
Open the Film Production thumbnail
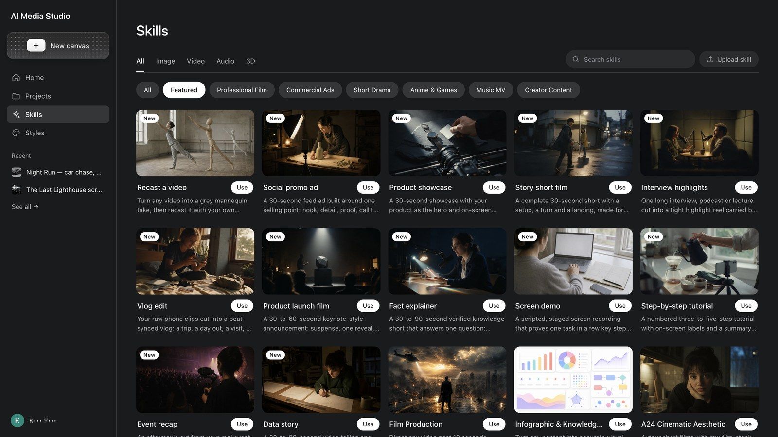tap(447, 380)
